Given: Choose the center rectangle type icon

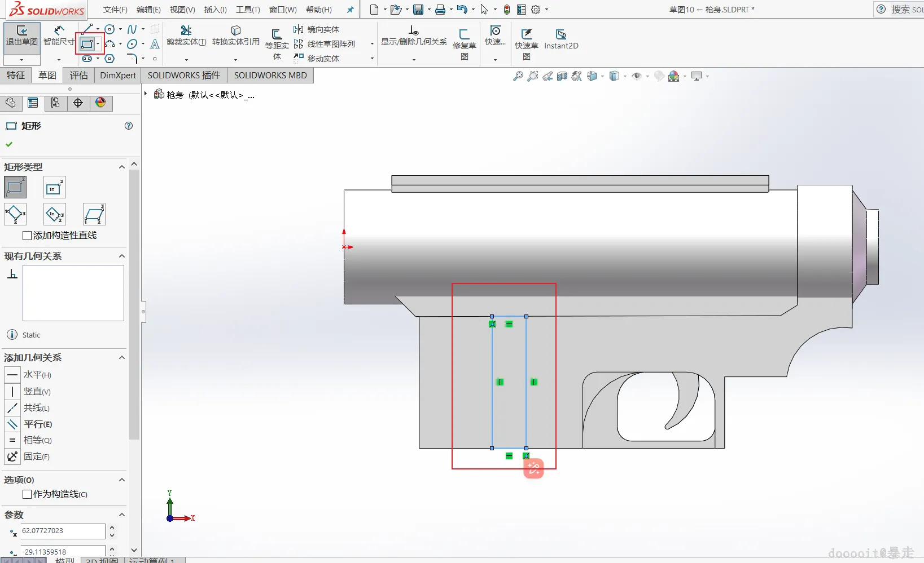Looking at the screenshot, I should coord(55,188).
